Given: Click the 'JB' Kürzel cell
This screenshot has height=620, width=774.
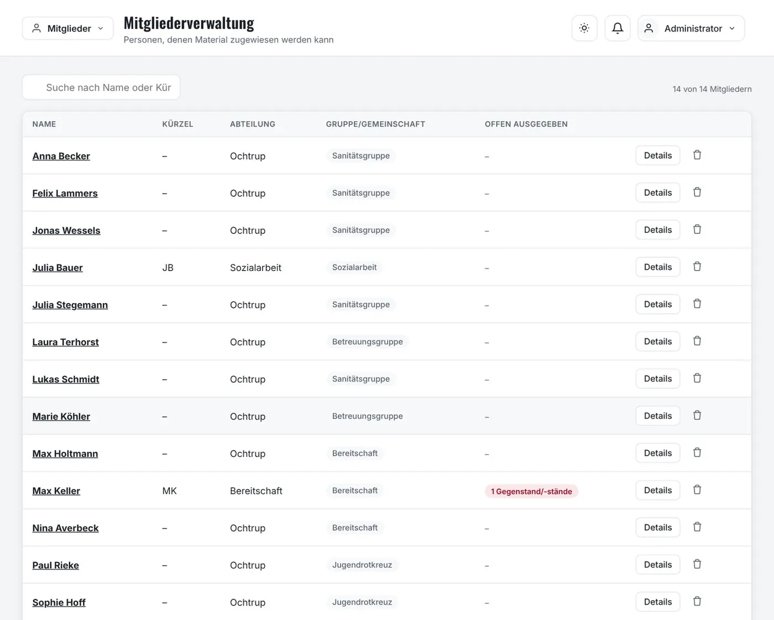Looking at the screenshot, I should [168, 268].
